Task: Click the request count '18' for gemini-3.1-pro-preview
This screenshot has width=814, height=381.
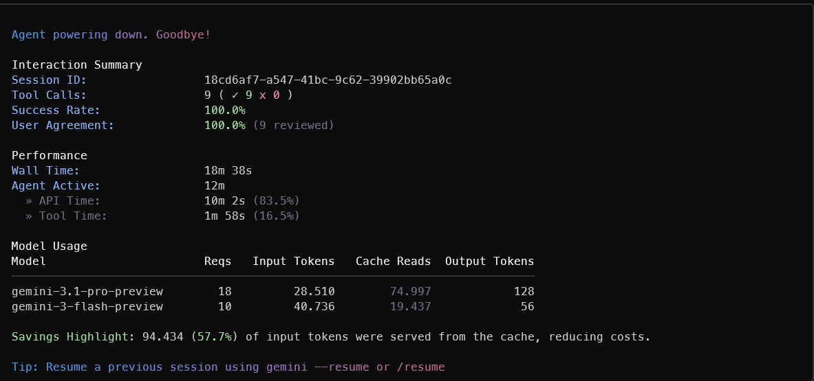Action: pos(225,292)
